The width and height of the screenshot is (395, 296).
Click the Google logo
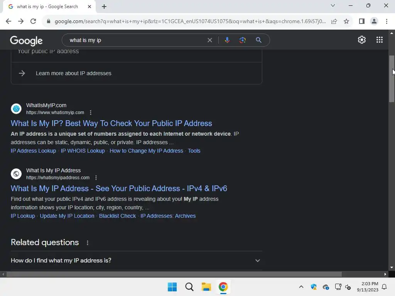26,41
